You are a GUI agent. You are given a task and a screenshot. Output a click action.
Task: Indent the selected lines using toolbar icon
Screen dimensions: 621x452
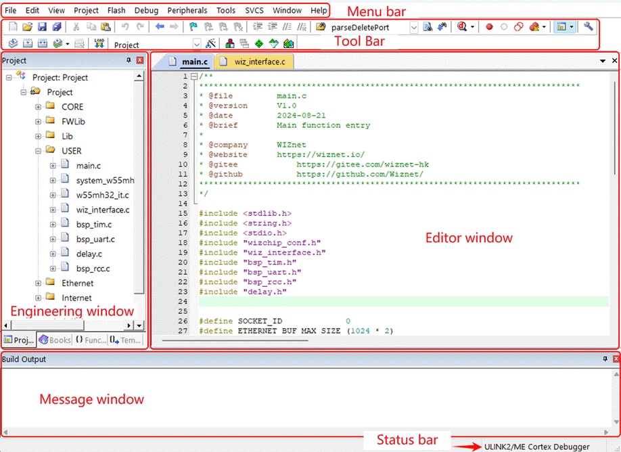click(x=258, y=27)
